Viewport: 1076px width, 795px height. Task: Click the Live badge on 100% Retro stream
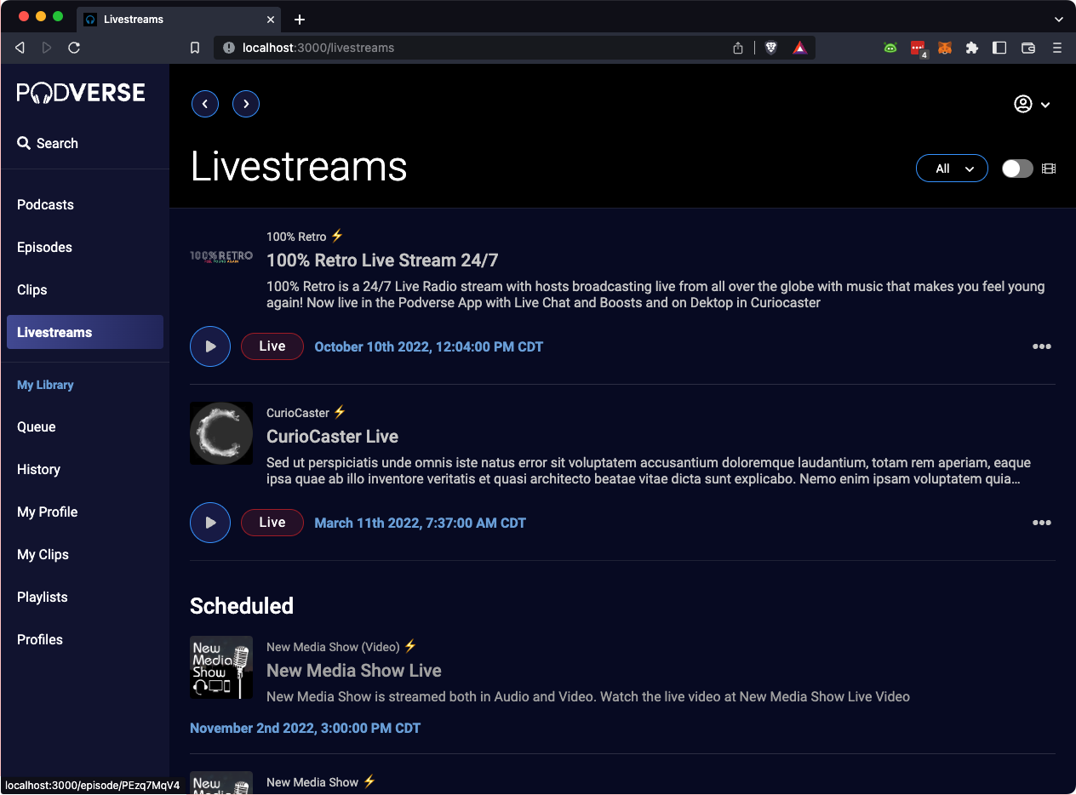coord(272,346)
